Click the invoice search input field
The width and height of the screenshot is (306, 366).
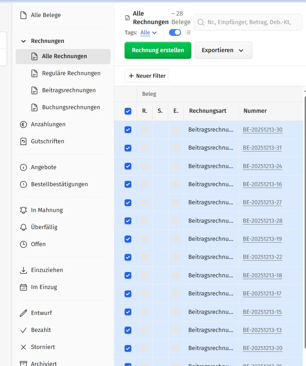252,22
